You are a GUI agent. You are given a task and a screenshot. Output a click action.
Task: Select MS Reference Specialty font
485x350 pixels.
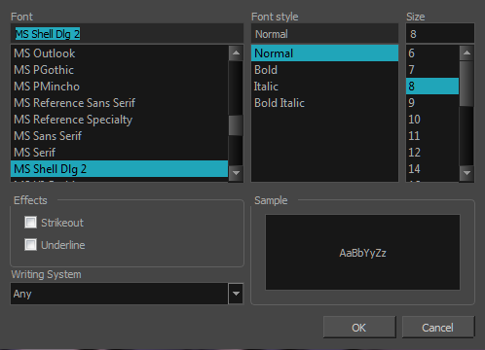click(120, 120)
